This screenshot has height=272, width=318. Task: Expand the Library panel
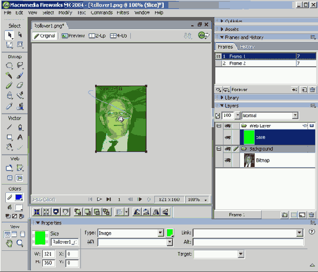click(x=232, y=98)
